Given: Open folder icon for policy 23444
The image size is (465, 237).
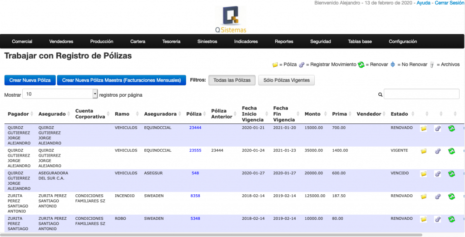Looking at the screenshot, I should tap(424, 128).
